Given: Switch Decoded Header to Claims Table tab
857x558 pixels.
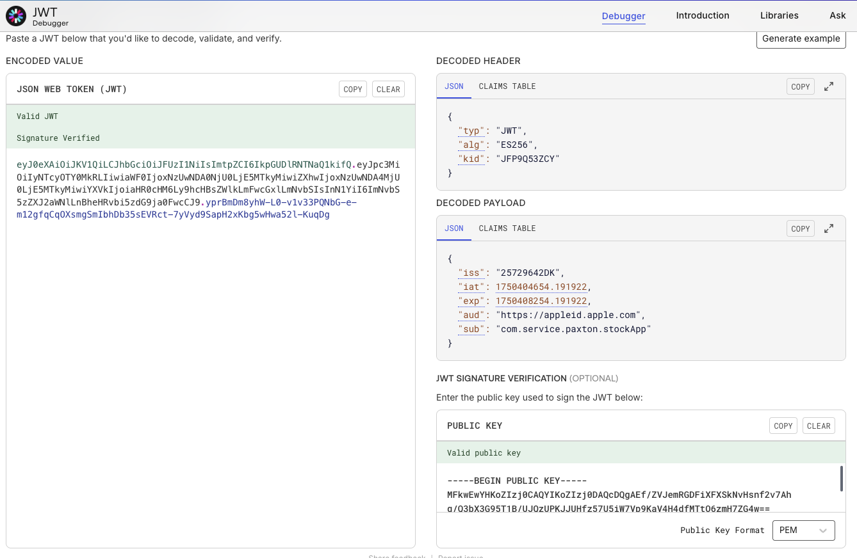Looking at the screenshot, I should [507, 86].
